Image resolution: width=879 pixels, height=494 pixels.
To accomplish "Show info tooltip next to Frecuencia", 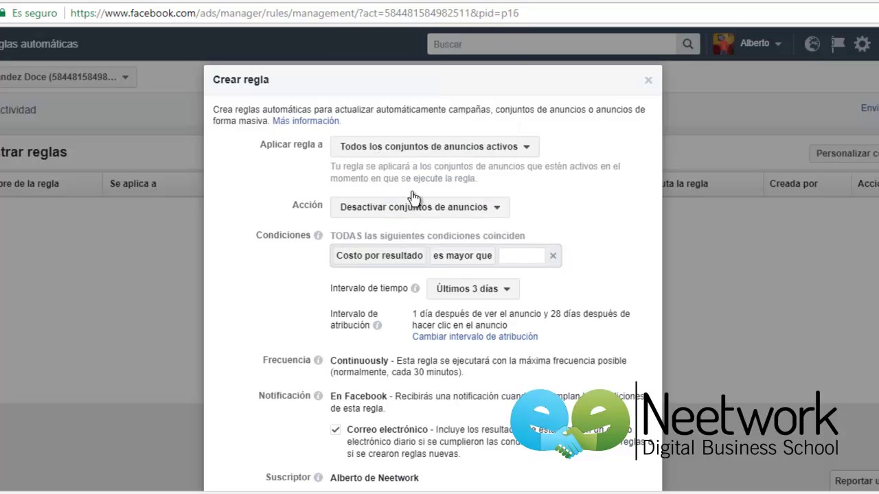I will click(x=318, y=360).
